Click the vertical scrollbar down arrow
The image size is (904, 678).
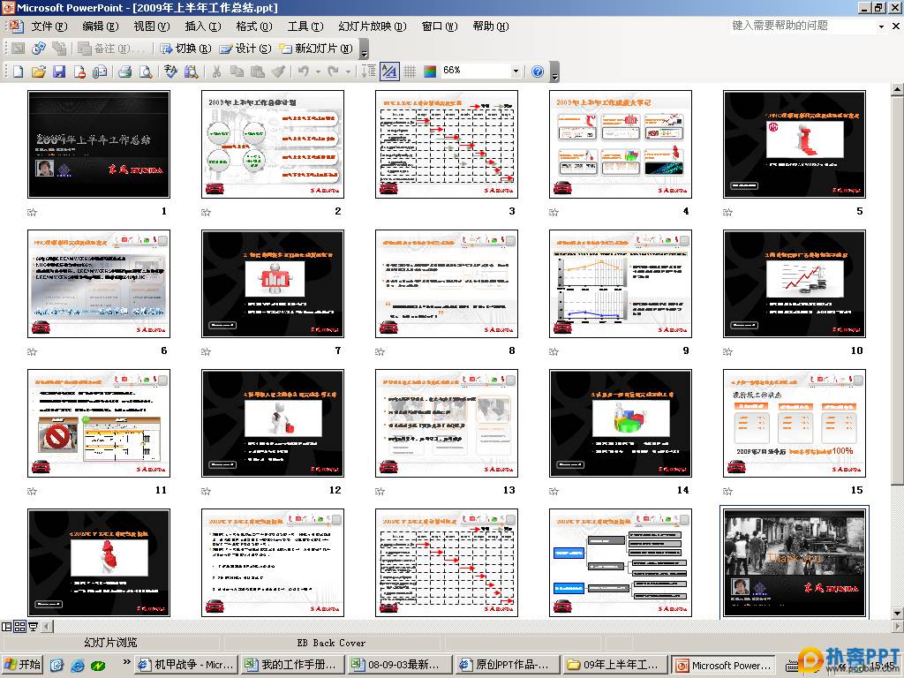tap(897, 613)
